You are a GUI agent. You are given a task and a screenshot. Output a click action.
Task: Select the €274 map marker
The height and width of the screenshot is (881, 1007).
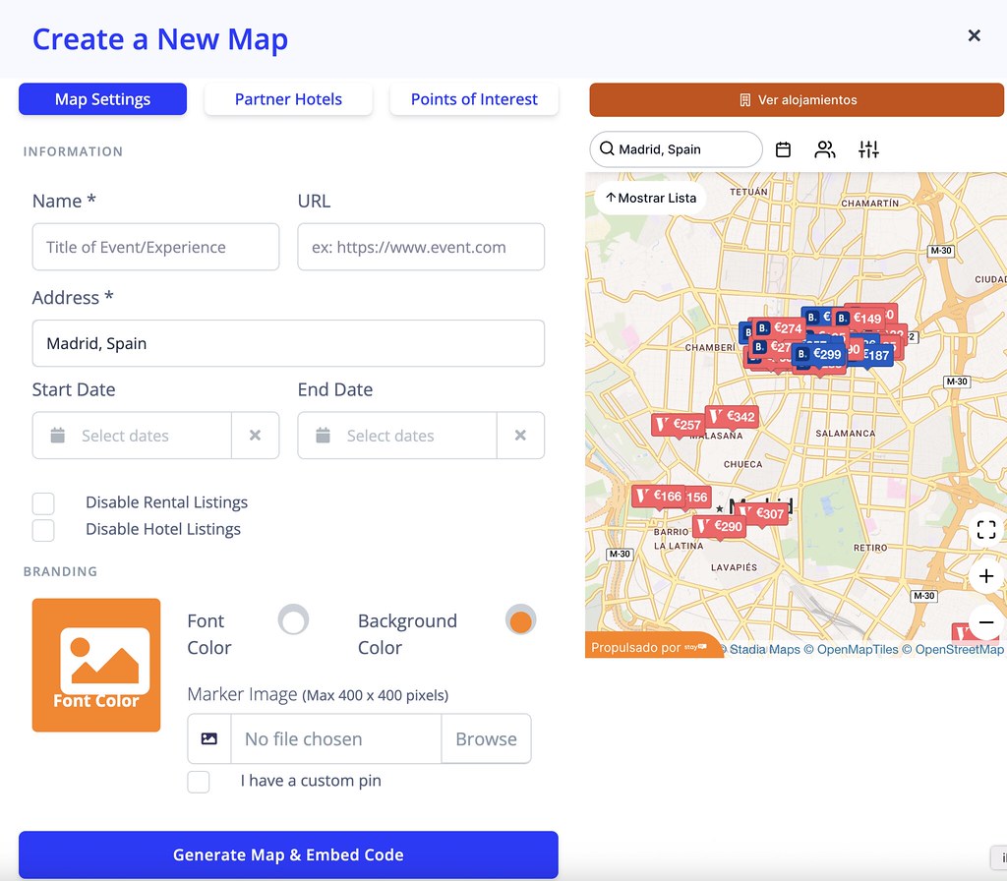point(779,328)
